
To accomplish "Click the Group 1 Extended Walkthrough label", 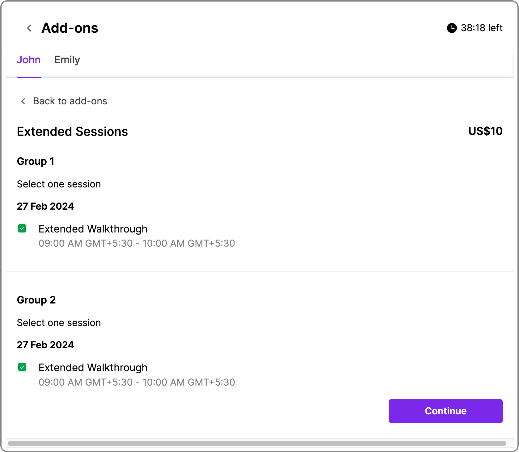I will point(93,229).
